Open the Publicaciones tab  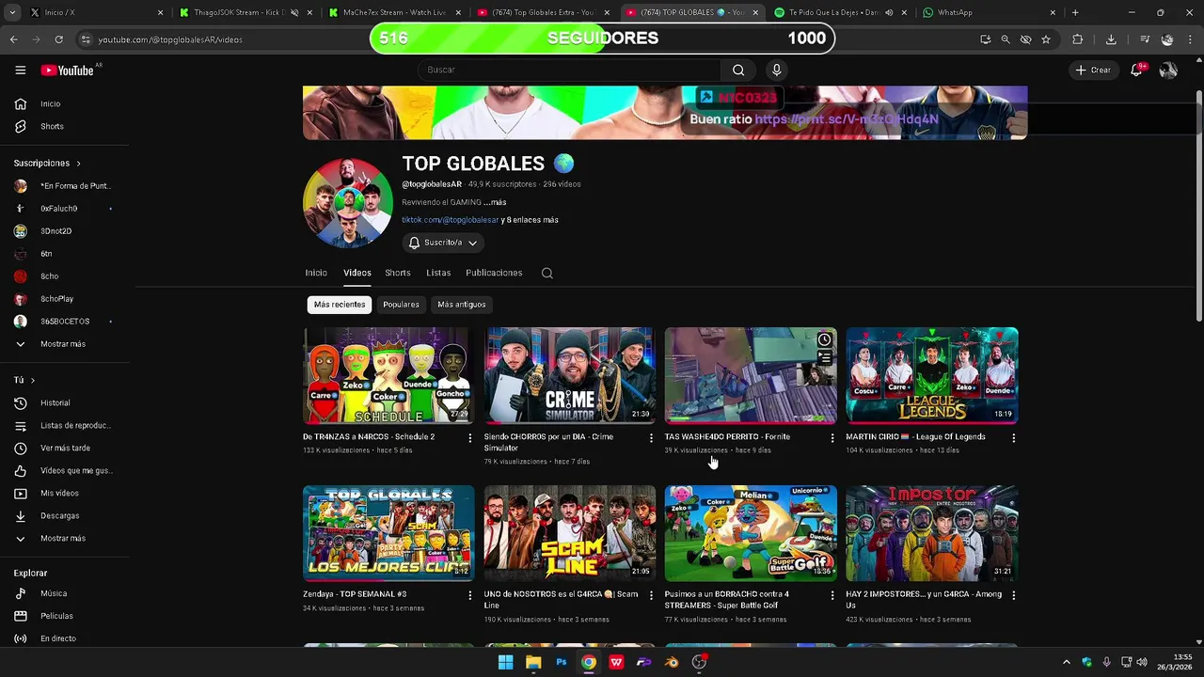coord(494,273)
